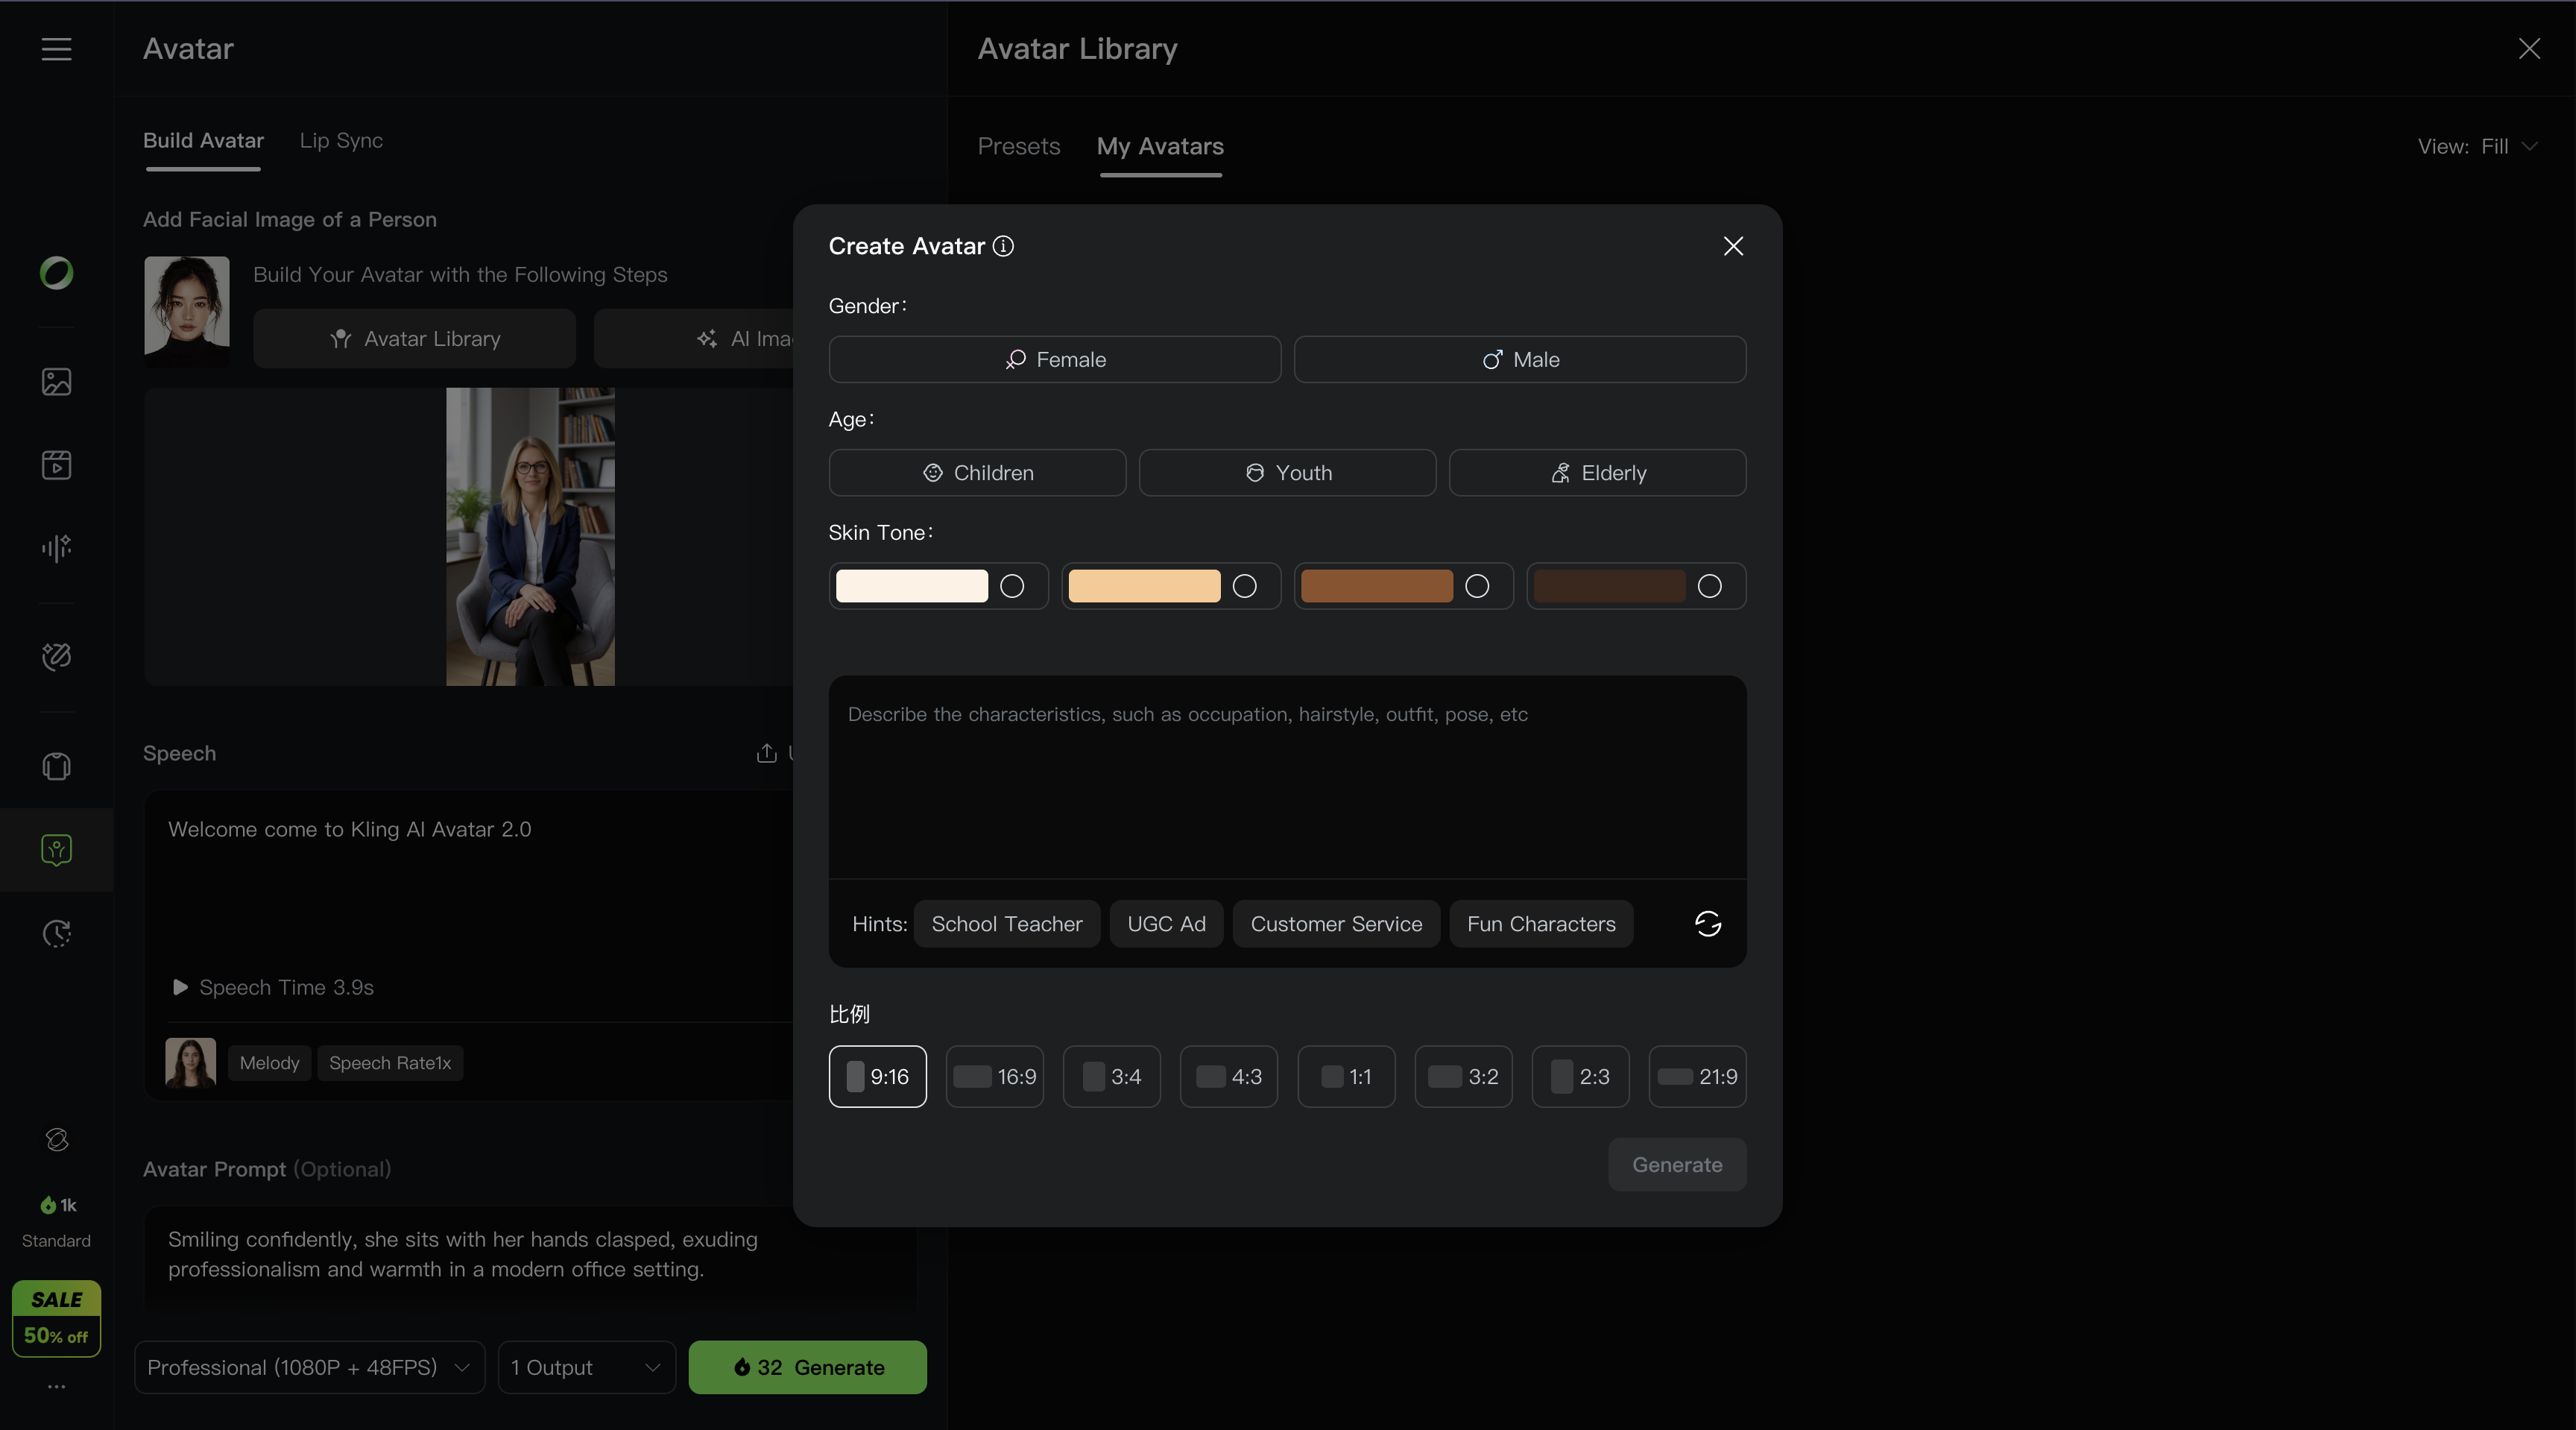This screenshot has width=2576, height=1430.
Task: Click the hamburger menu icon
Action: tap(56, 49)
